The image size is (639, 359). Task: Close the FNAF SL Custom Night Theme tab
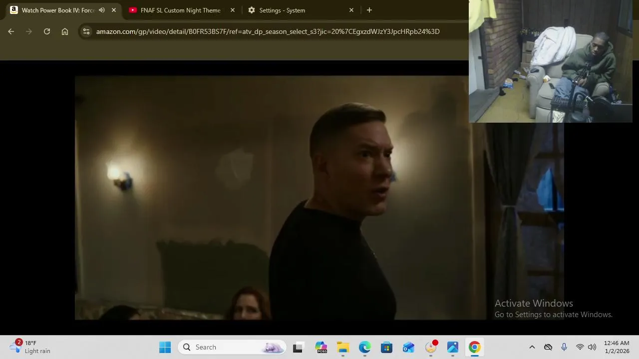233,10
